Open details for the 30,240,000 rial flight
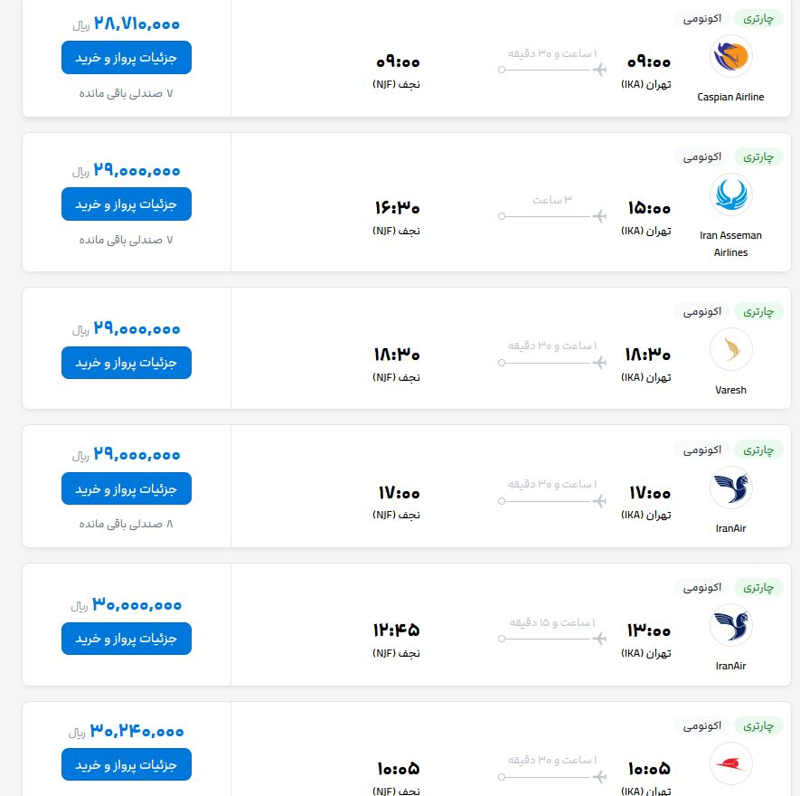The height and width of the screenshot is (796, 800). tap(127, 764)
